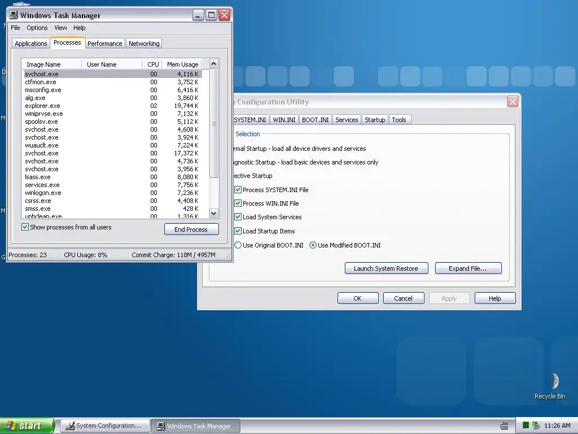
Task: Switch to the Performance tab
Action: pos(104,44)
